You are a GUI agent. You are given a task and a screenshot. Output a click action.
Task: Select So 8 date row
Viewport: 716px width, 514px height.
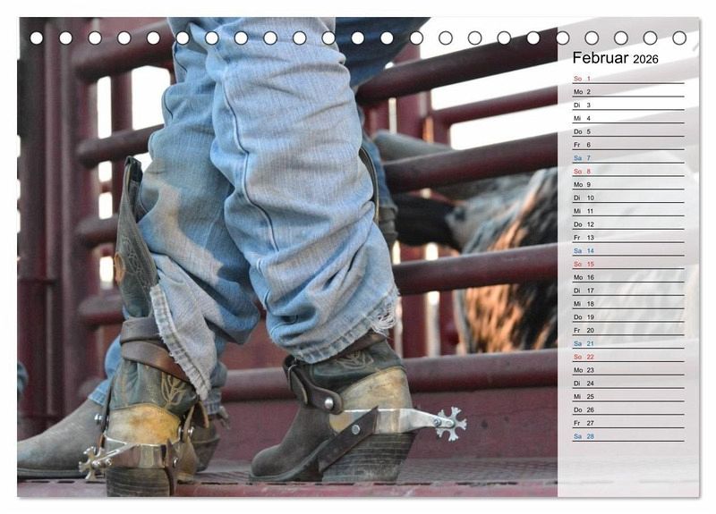627,172
